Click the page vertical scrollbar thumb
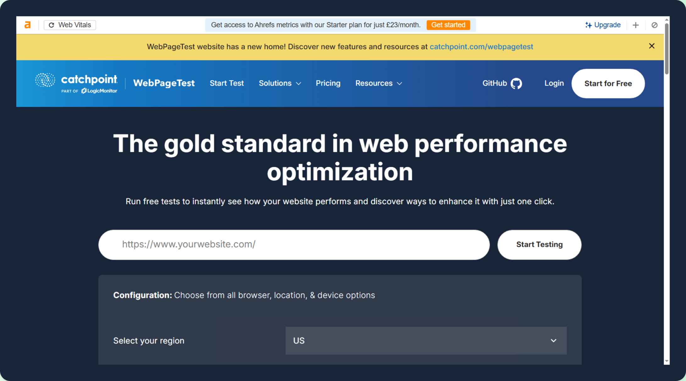 [x=667, y=49]
